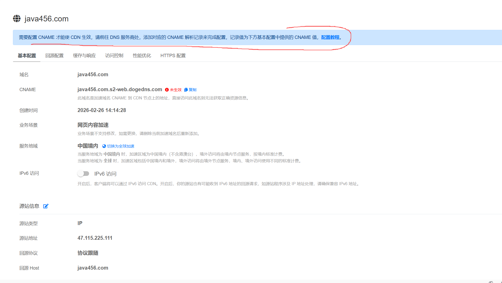Select the 基本配置 tab
Screen dimensions: 502x283
(x=27, y=55)
